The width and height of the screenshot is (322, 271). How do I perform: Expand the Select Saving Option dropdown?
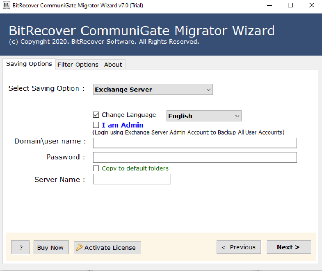153,90
